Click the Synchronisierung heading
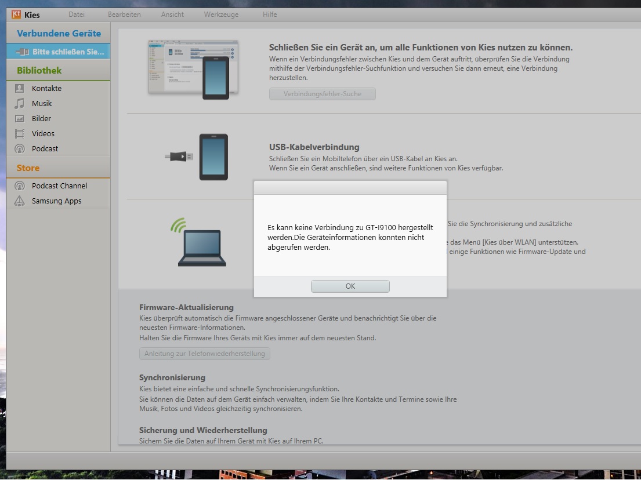This screenshot has height=480, width=641. click(x=172, y=377)
